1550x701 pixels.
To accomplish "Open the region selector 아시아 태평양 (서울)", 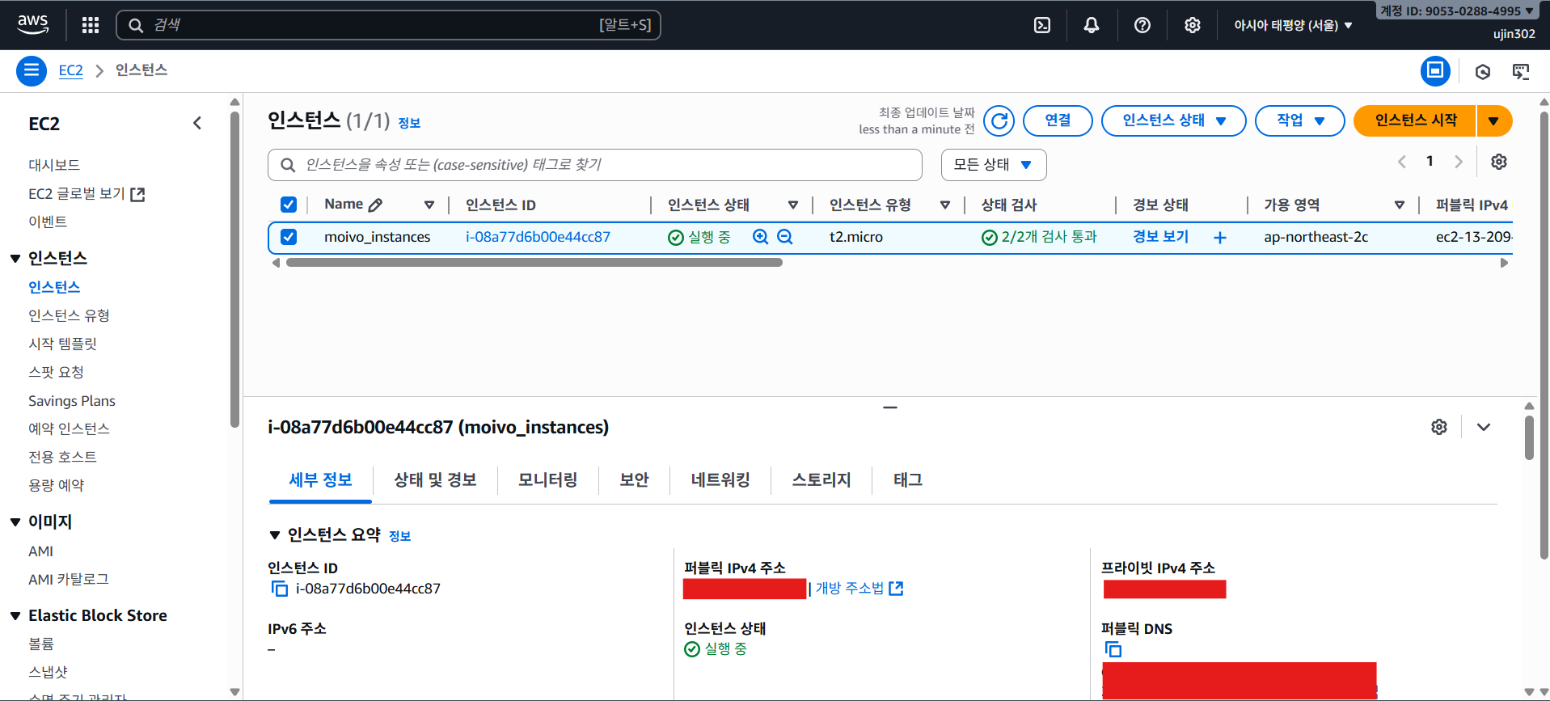I will click(x=1293, y=25).
